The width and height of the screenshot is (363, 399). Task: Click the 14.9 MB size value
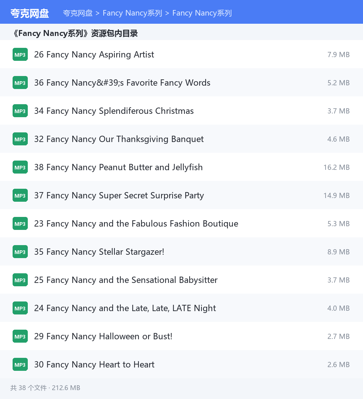point(337,195)
